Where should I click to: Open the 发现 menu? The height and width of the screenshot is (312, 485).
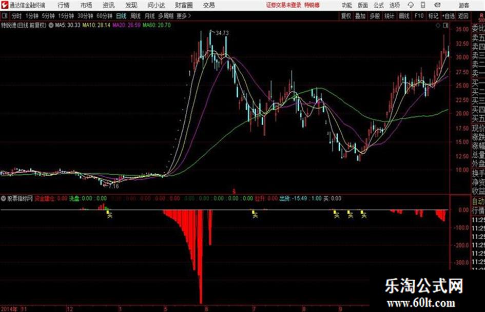pyautogui.click(x=131, y=5)
